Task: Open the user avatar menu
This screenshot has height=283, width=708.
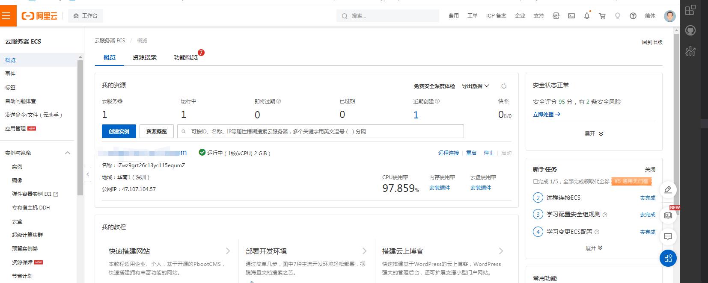Action: 669,16
